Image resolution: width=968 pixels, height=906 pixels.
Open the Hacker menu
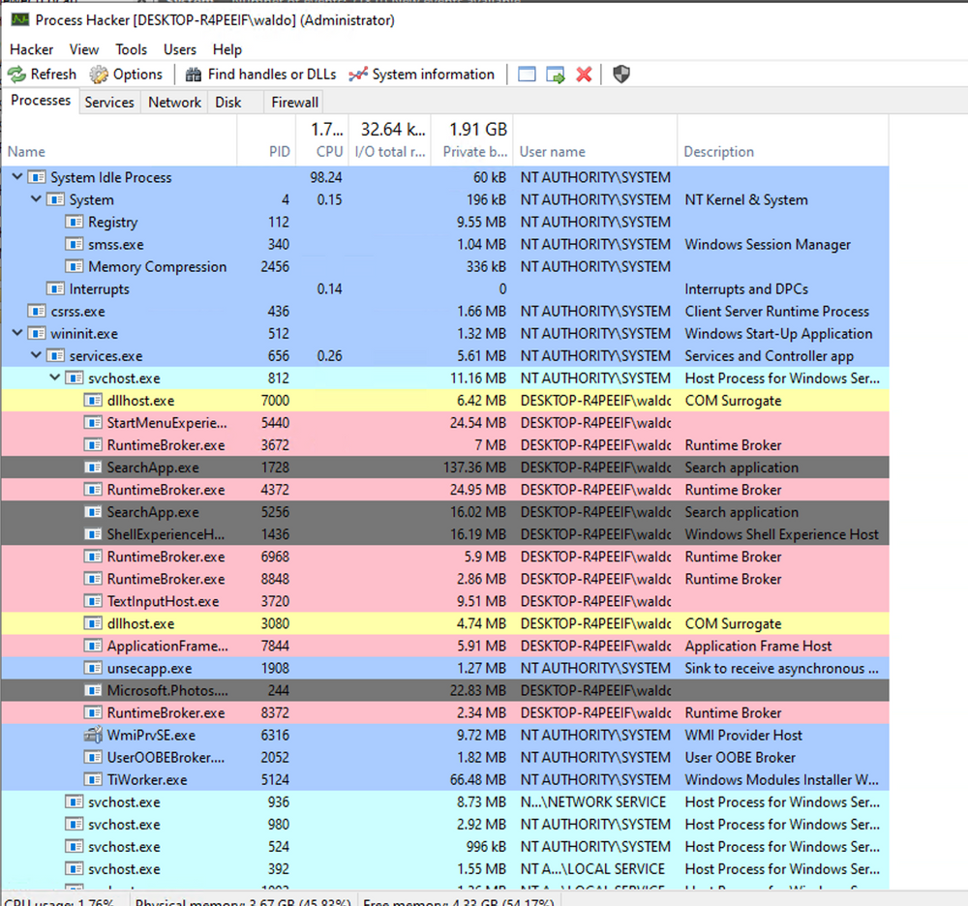point(31,49)
